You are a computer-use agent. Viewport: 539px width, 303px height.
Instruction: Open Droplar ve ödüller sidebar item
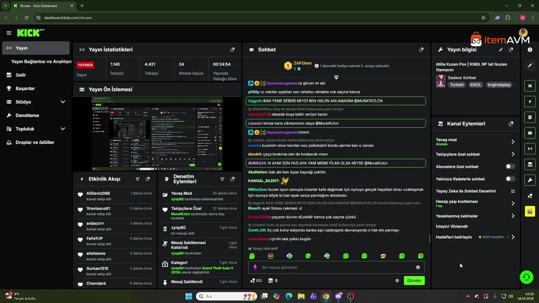36,142
